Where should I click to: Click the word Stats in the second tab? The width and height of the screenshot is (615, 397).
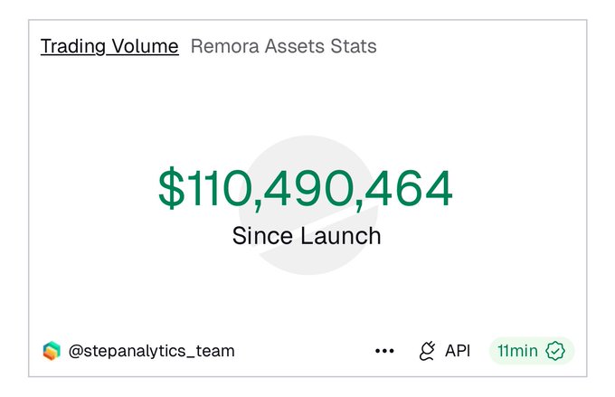(x=354, y=46)
